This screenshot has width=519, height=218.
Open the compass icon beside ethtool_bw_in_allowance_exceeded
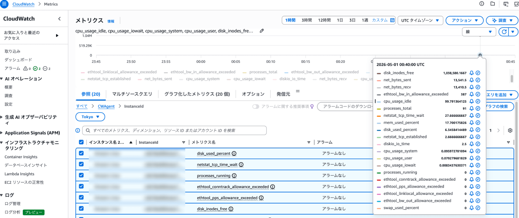[478, 94]
